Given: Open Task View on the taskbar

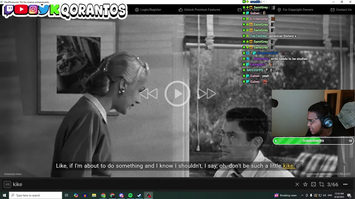Looking at the screenshot, I should coord(67,195).
